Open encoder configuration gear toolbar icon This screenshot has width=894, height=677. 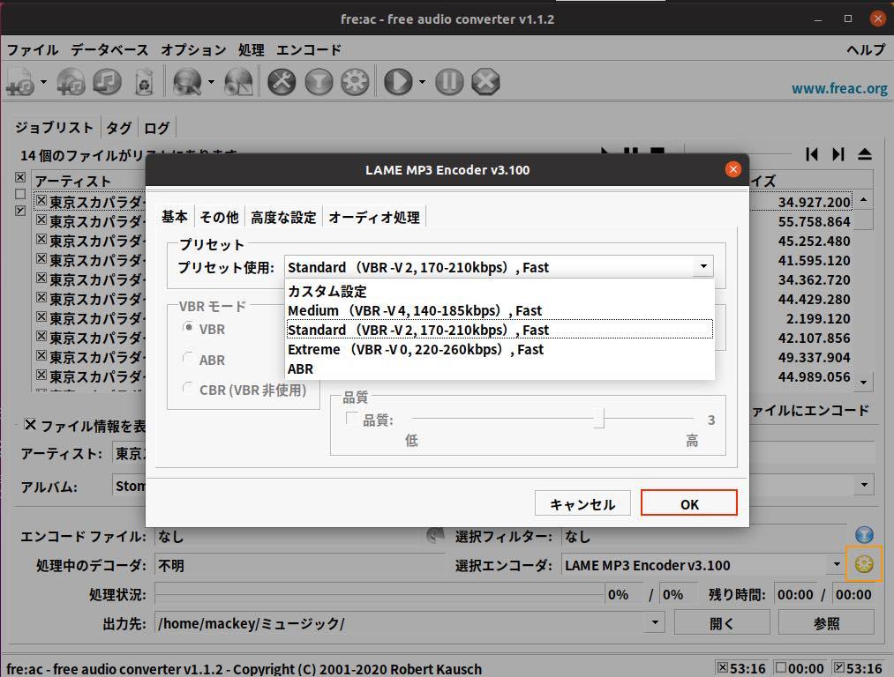(x=355, y=82)
